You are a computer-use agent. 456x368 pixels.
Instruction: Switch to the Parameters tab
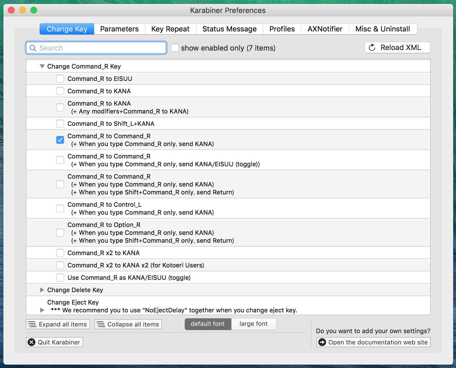coord(119,29)
